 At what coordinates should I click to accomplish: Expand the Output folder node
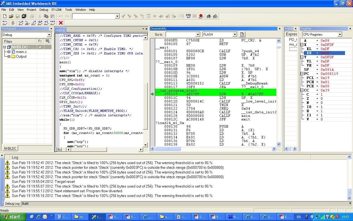coord(9,56)
